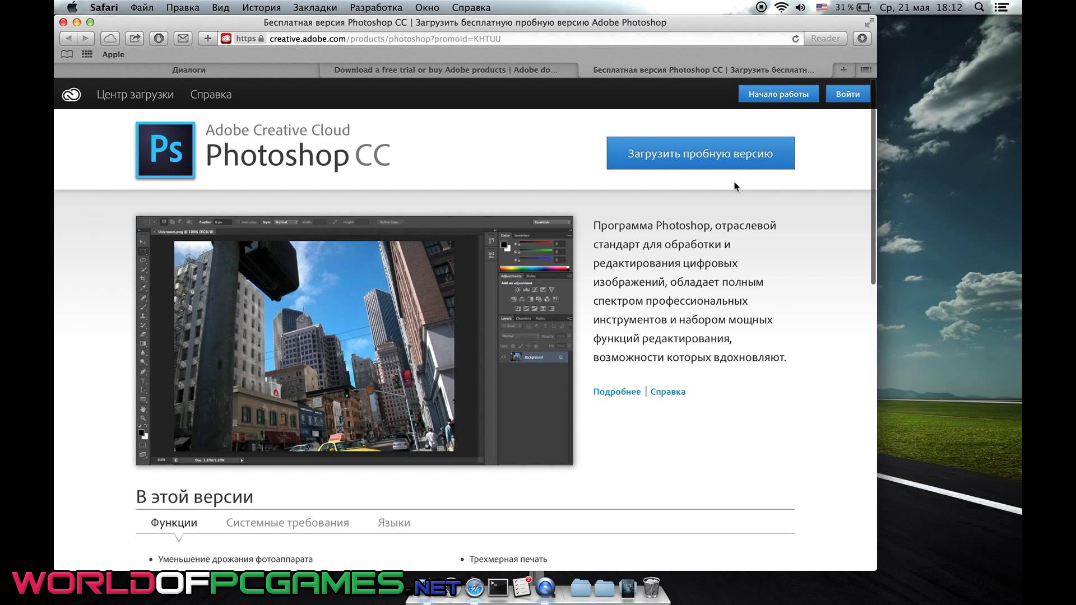The image size is (1076, 605).
Task: Click the Creative Cloud logo in header
Action: coord(71,95)
